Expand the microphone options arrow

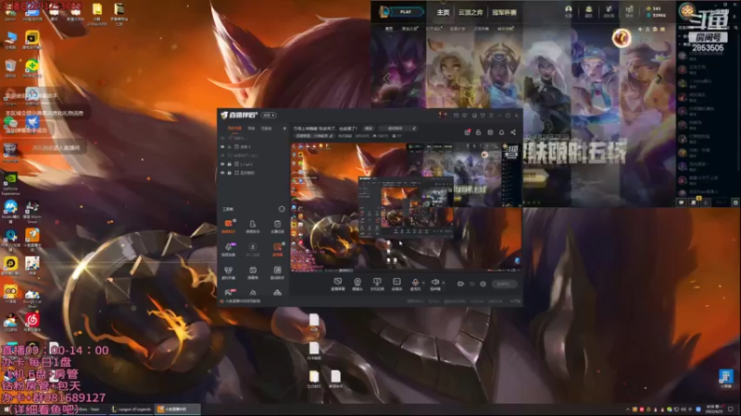(x=423, y=283)
